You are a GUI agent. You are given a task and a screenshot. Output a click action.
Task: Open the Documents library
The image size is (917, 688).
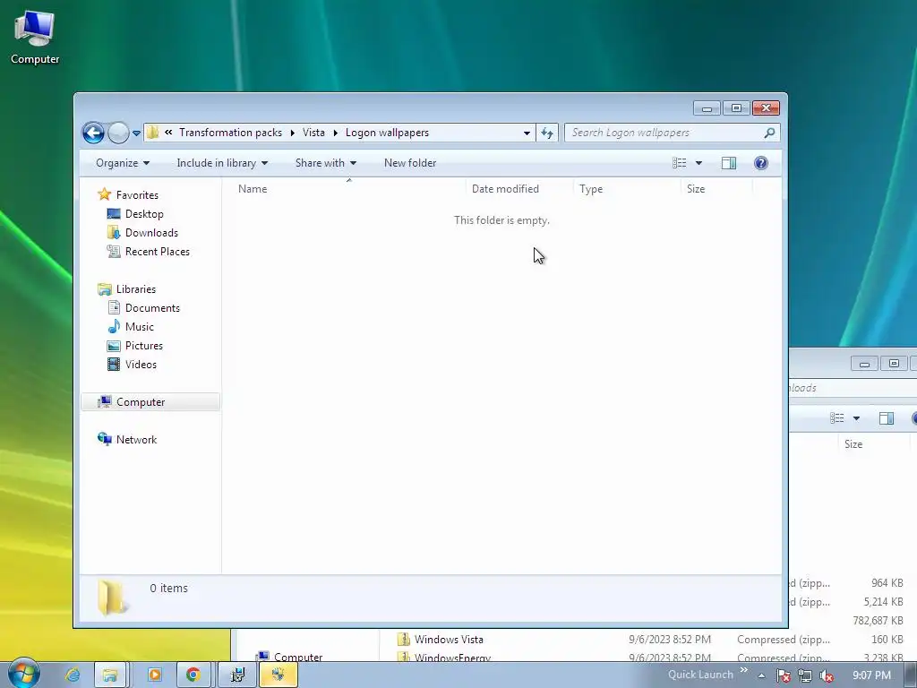152,308
